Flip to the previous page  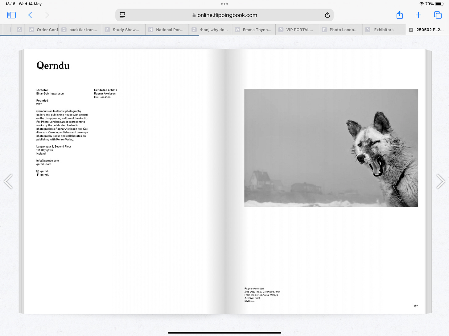click(8, 181)
